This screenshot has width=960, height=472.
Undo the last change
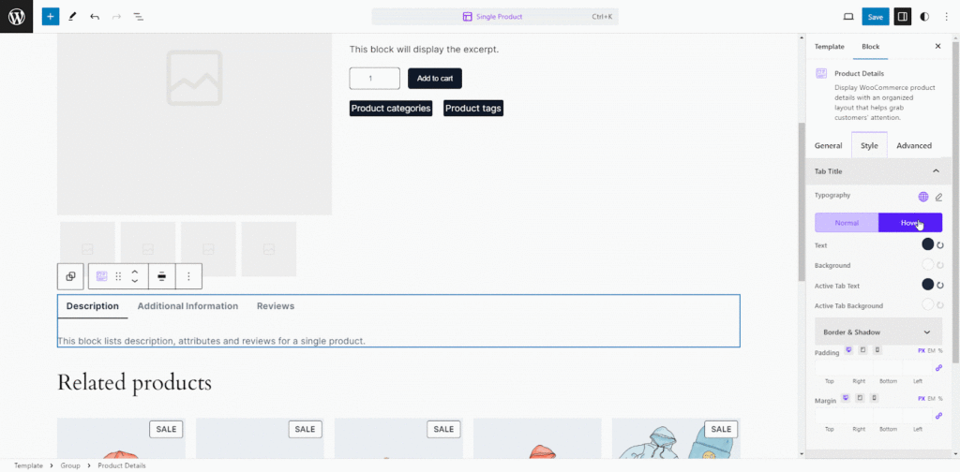(x=95, y=17)
